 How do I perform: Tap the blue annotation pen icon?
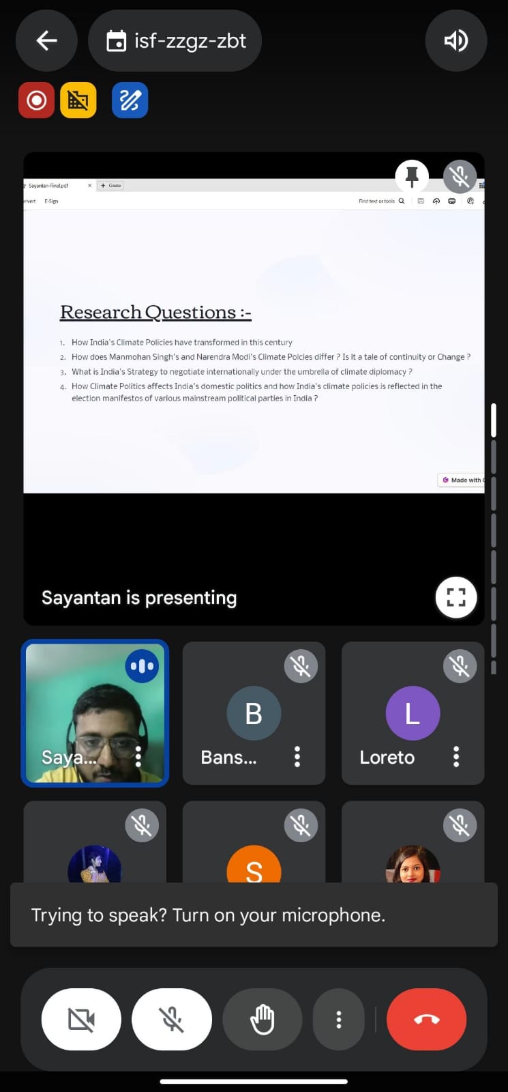coord(130,100)
